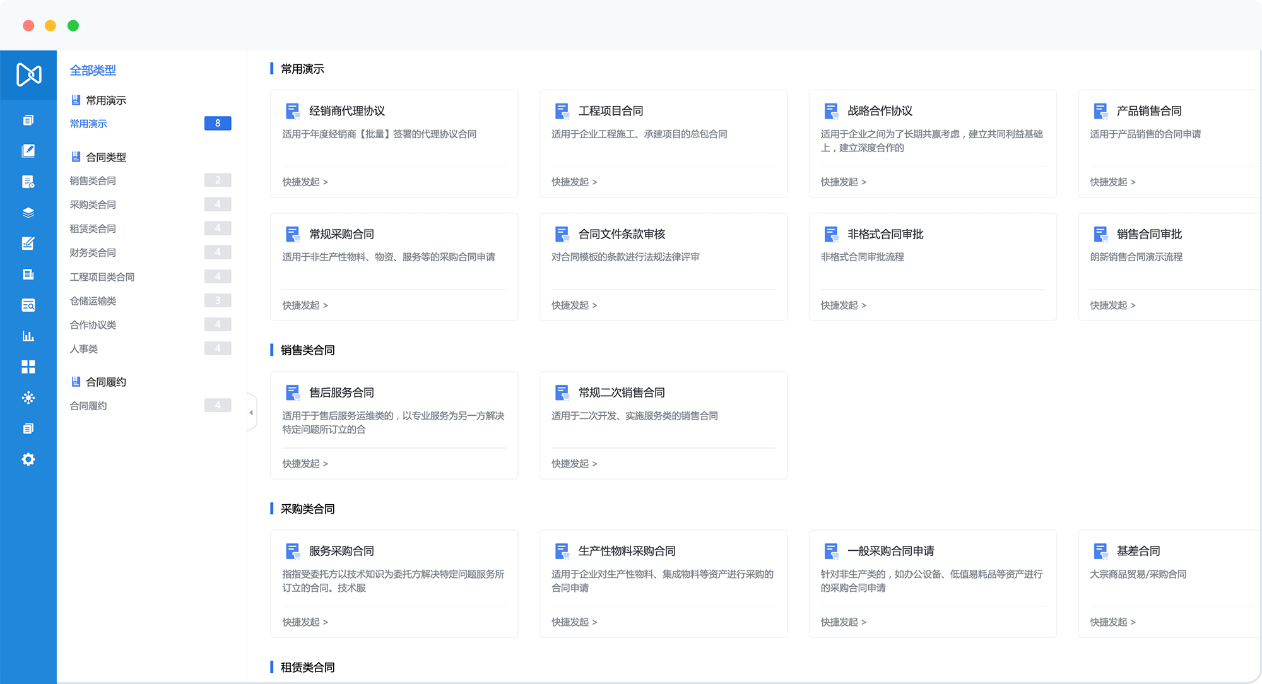1262x684 pixels.
Task: Click 快捷发起 under 生产性物料采购合同
Action: pyautogui.click(x=574, y=622)
